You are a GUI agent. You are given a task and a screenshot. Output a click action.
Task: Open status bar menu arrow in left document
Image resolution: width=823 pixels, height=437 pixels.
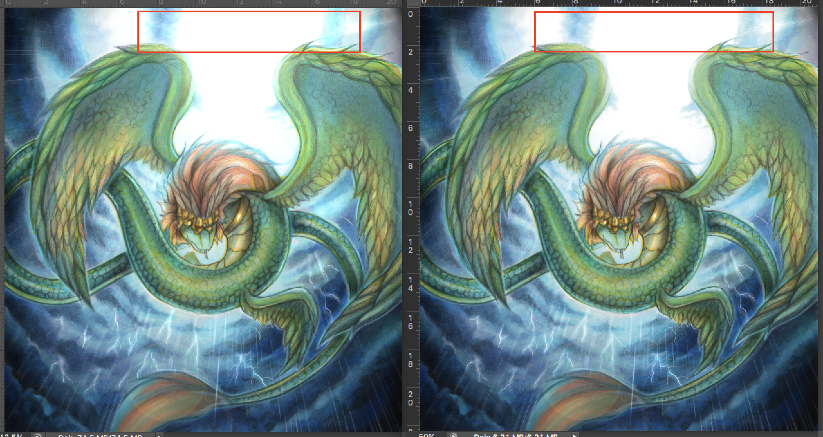(x=159, y=435)
